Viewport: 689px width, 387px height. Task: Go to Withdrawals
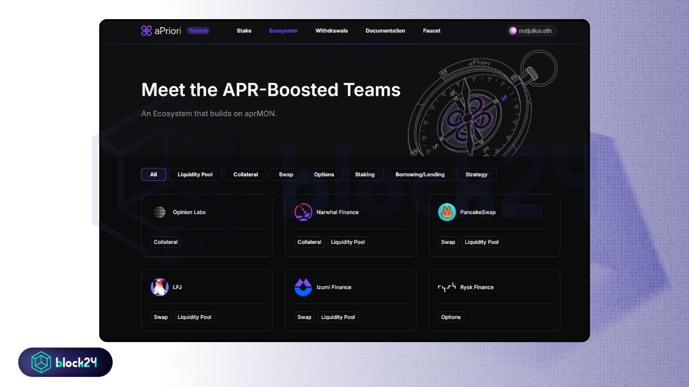pyautogui.click(x=331, y=31)
